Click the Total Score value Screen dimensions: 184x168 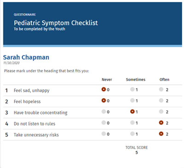pyautogui.click(x=137, y=153)
